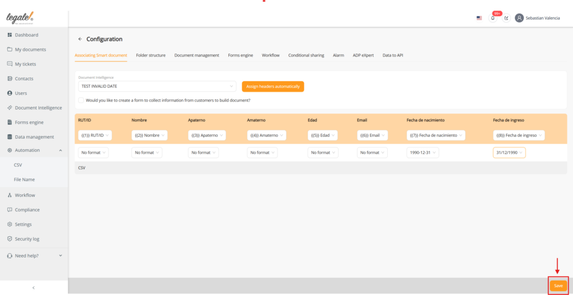Click the Need help headset icon

10,256
